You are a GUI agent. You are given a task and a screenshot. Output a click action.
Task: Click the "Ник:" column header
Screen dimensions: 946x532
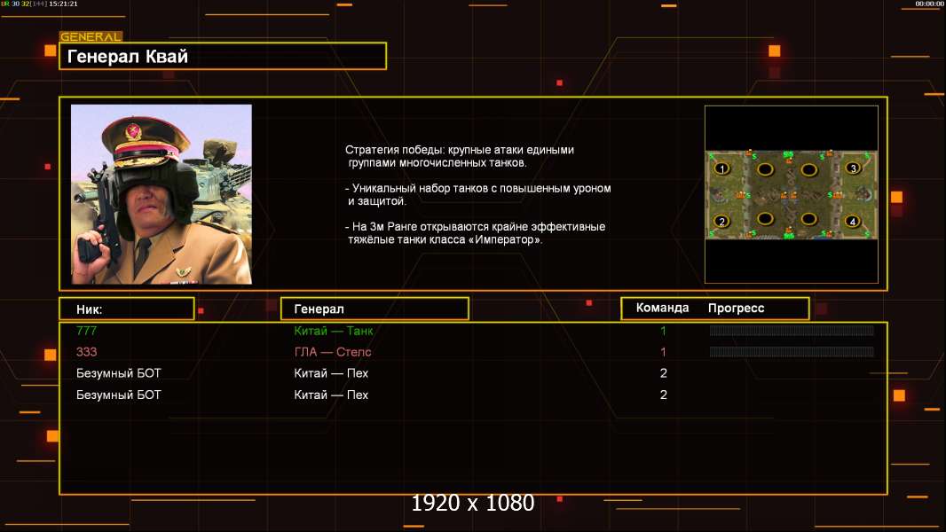[x=127, y=309]
